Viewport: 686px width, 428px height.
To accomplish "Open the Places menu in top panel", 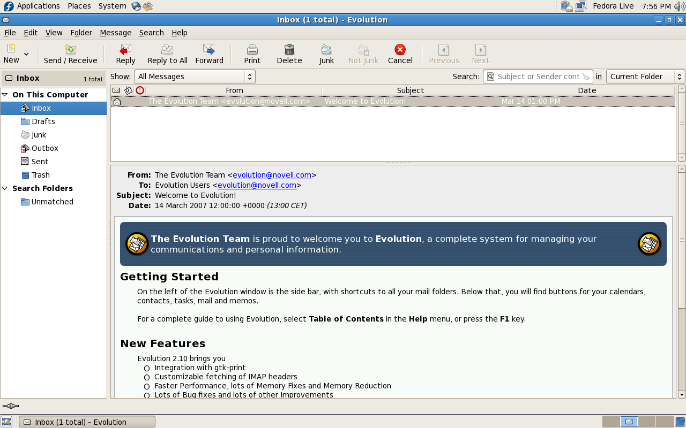I will pos(79,6).
